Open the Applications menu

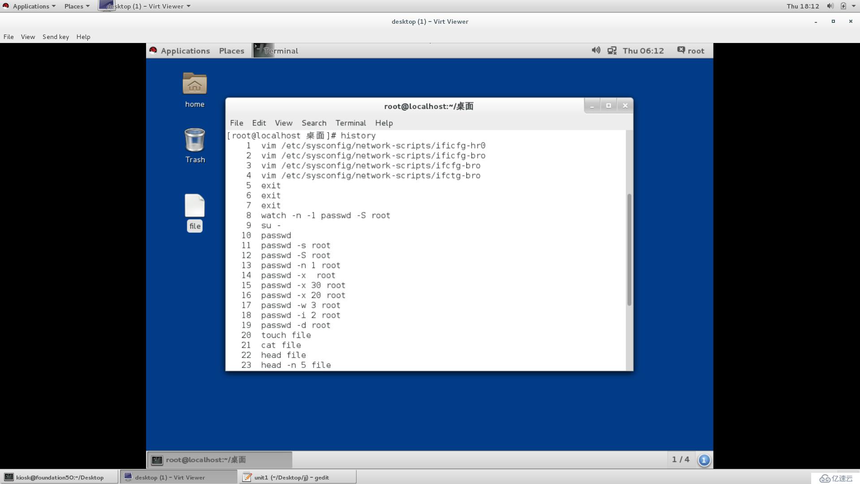point(31,5)
